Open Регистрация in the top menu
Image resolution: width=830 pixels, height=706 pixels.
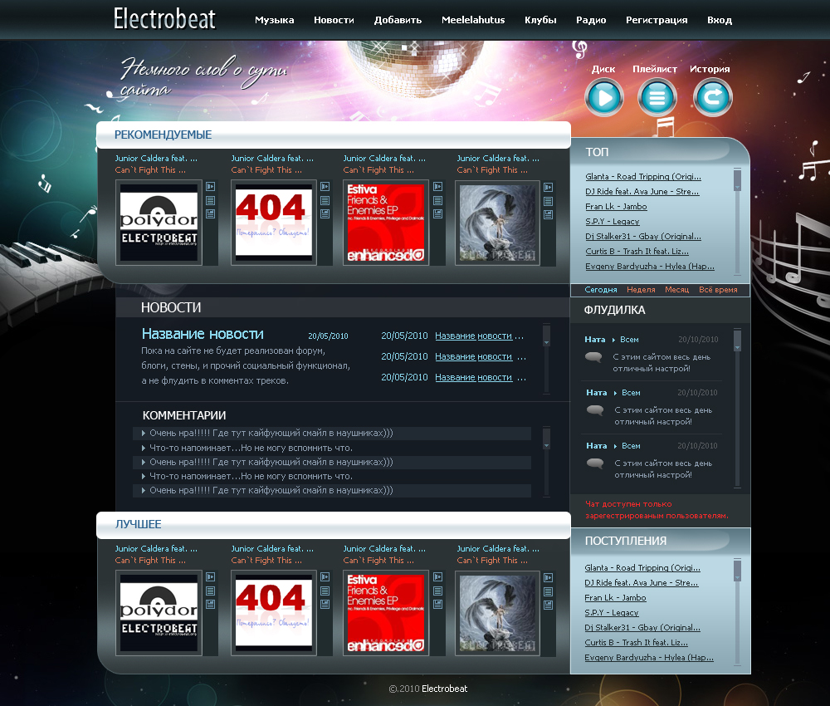tap(657, 20)
